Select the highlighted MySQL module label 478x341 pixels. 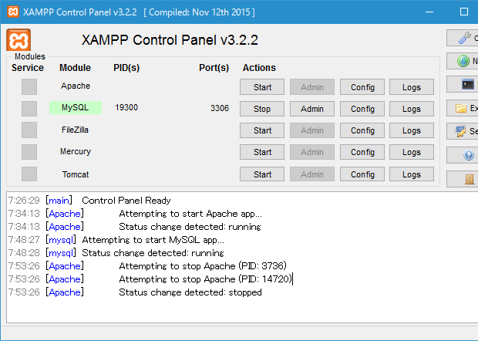[x=76, y=108]
